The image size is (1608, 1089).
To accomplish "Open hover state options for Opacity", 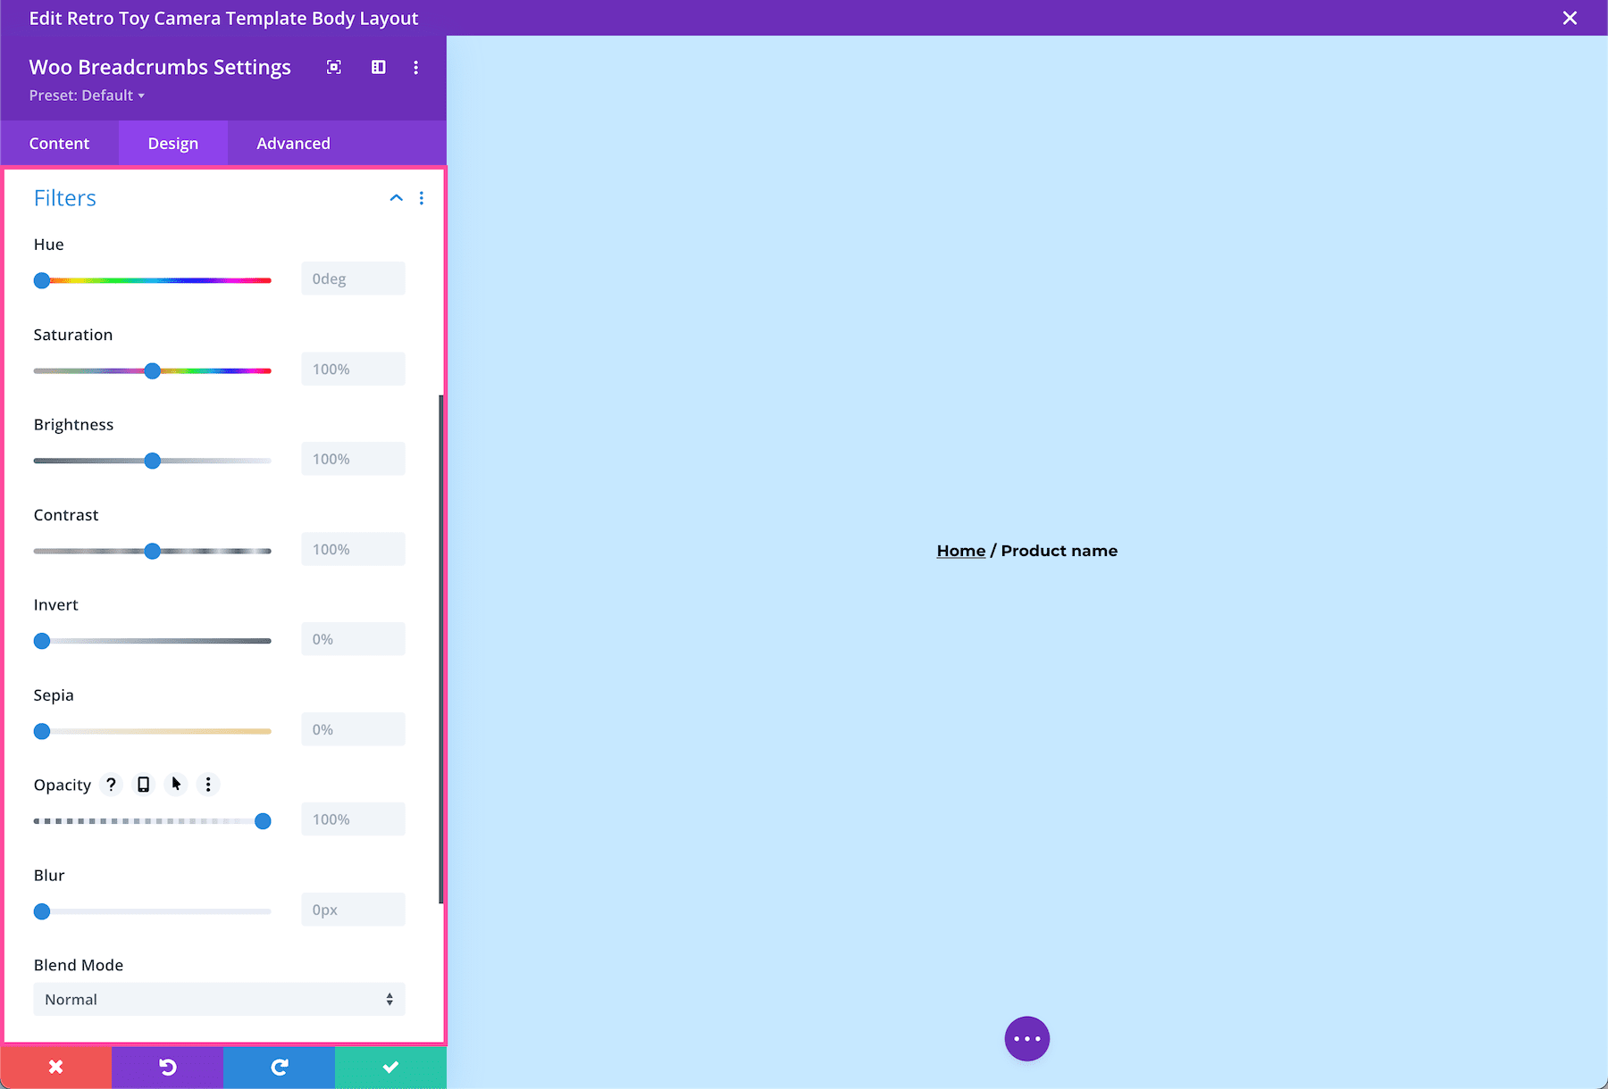I will coord(175,785).
